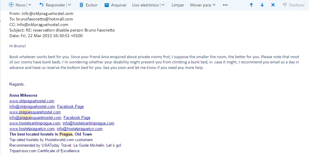Open the Mover para menu
The image size is (309, 163).
tap(203, 5)
